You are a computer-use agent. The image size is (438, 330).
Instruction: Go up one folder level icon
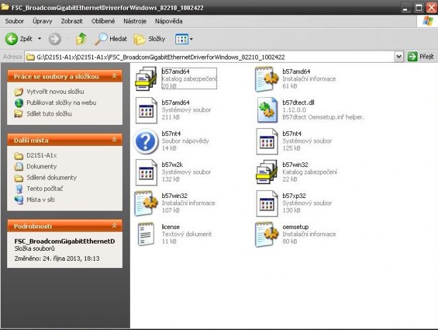click(81, 39)
